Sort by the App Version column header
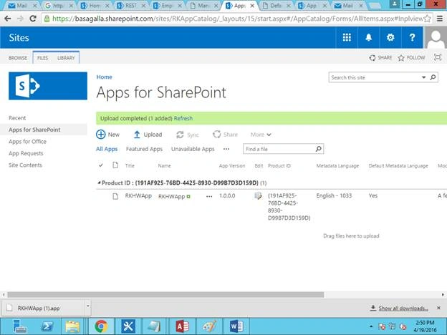Viewport: 447px width, 335px height. point(232,165)
